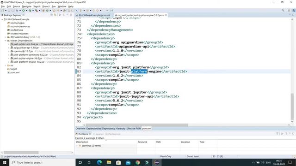
Task: Minimize the editor area
Action: pyautogui.click(x=290, y=15)
